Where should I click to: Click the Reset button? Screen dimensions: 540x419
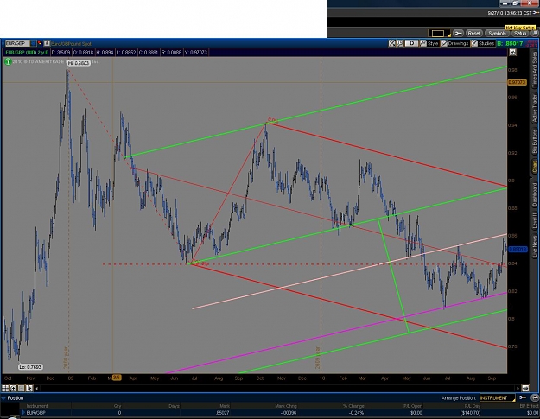[x=473, y=34]
